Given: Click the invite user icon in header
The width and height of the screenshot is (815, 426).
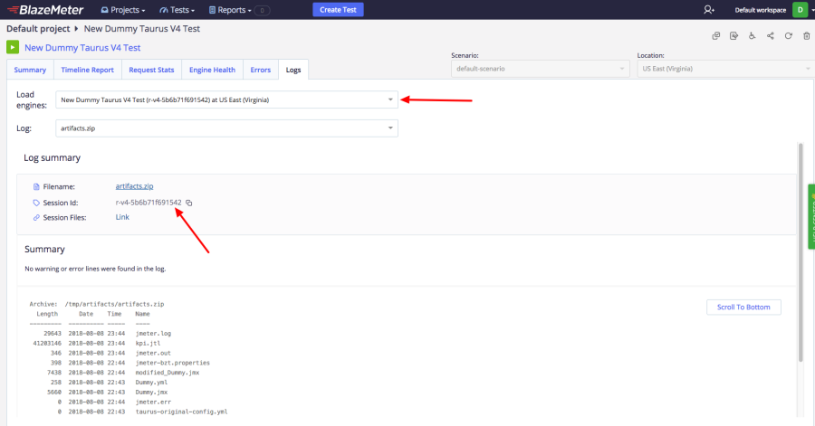Looking at the screenshot, I should click(709, 10).
